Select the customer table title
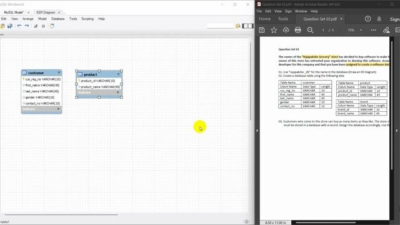400x225 pixels. [36, 73]
